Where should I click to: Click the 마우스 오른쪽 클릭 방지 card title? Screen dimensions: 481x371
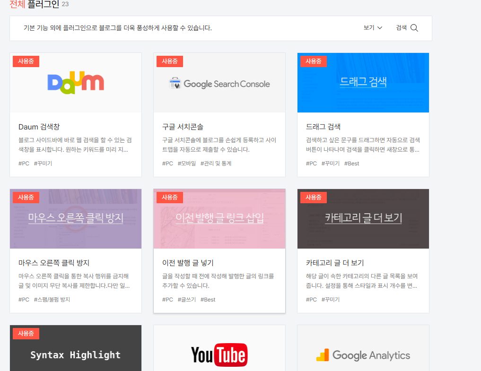(x=54, y=263)
